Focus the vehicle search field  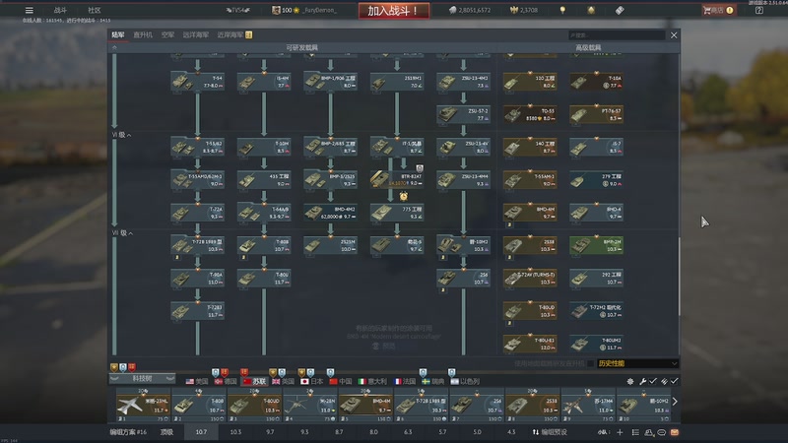[x=617, y=35]
